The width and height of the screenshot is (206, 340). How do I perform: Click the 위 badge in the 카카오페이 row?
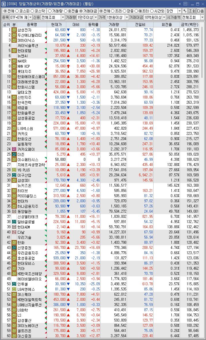click(14, 149)
